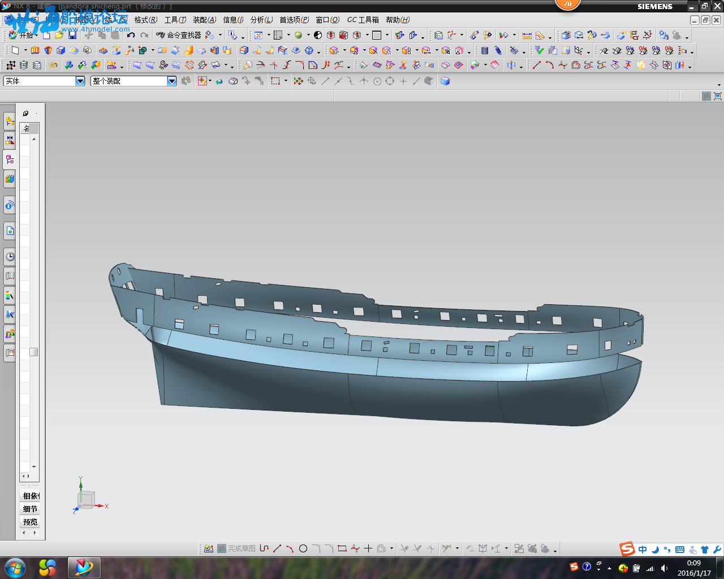
Task: Open the Part Navigator tab
Action: click(10, 159)
